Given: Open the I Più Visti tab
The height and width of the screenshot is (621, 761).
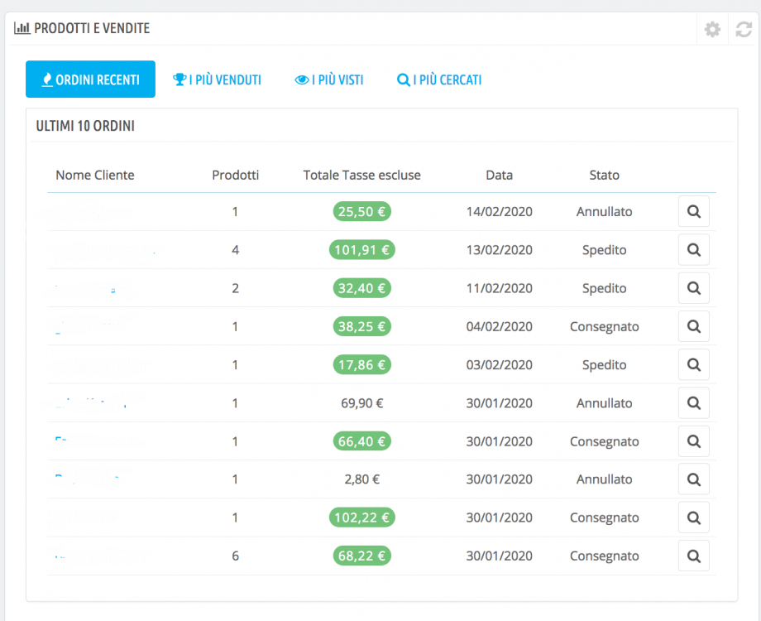Looking at the screenshot, I should [329, 79].
